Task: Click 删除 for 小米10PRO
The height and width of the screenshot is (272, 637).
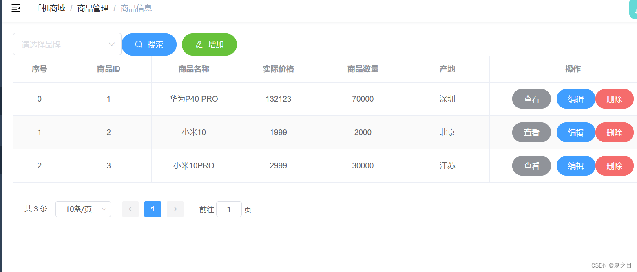Action: click(x=615, y=165)
